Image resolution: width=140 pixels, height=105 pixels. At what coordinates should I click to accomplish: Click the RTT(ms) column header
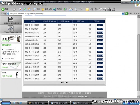[80, 21]
